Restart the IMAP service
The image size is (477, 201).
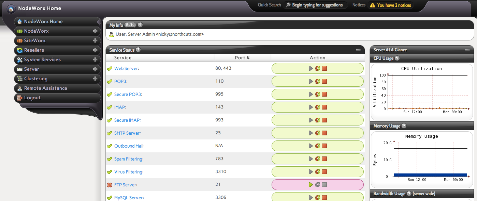[318, 107]
